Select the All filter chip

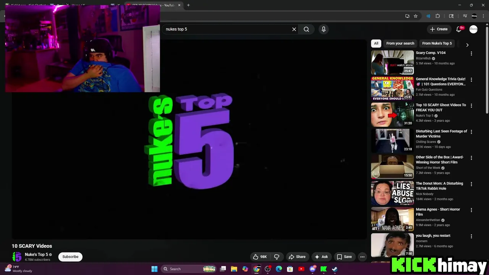(376, 43)
